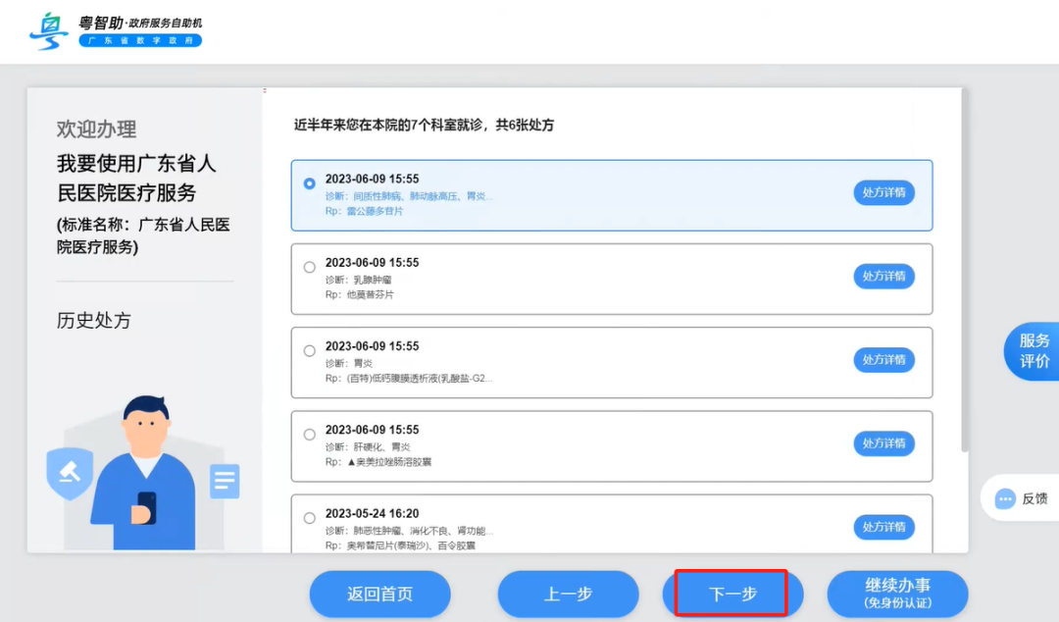1059x622 pixels.
Task: Open 处方详情 for the 奥美拉唑肠溶胶囊 prescription
Action: click(x=883, y=443)
